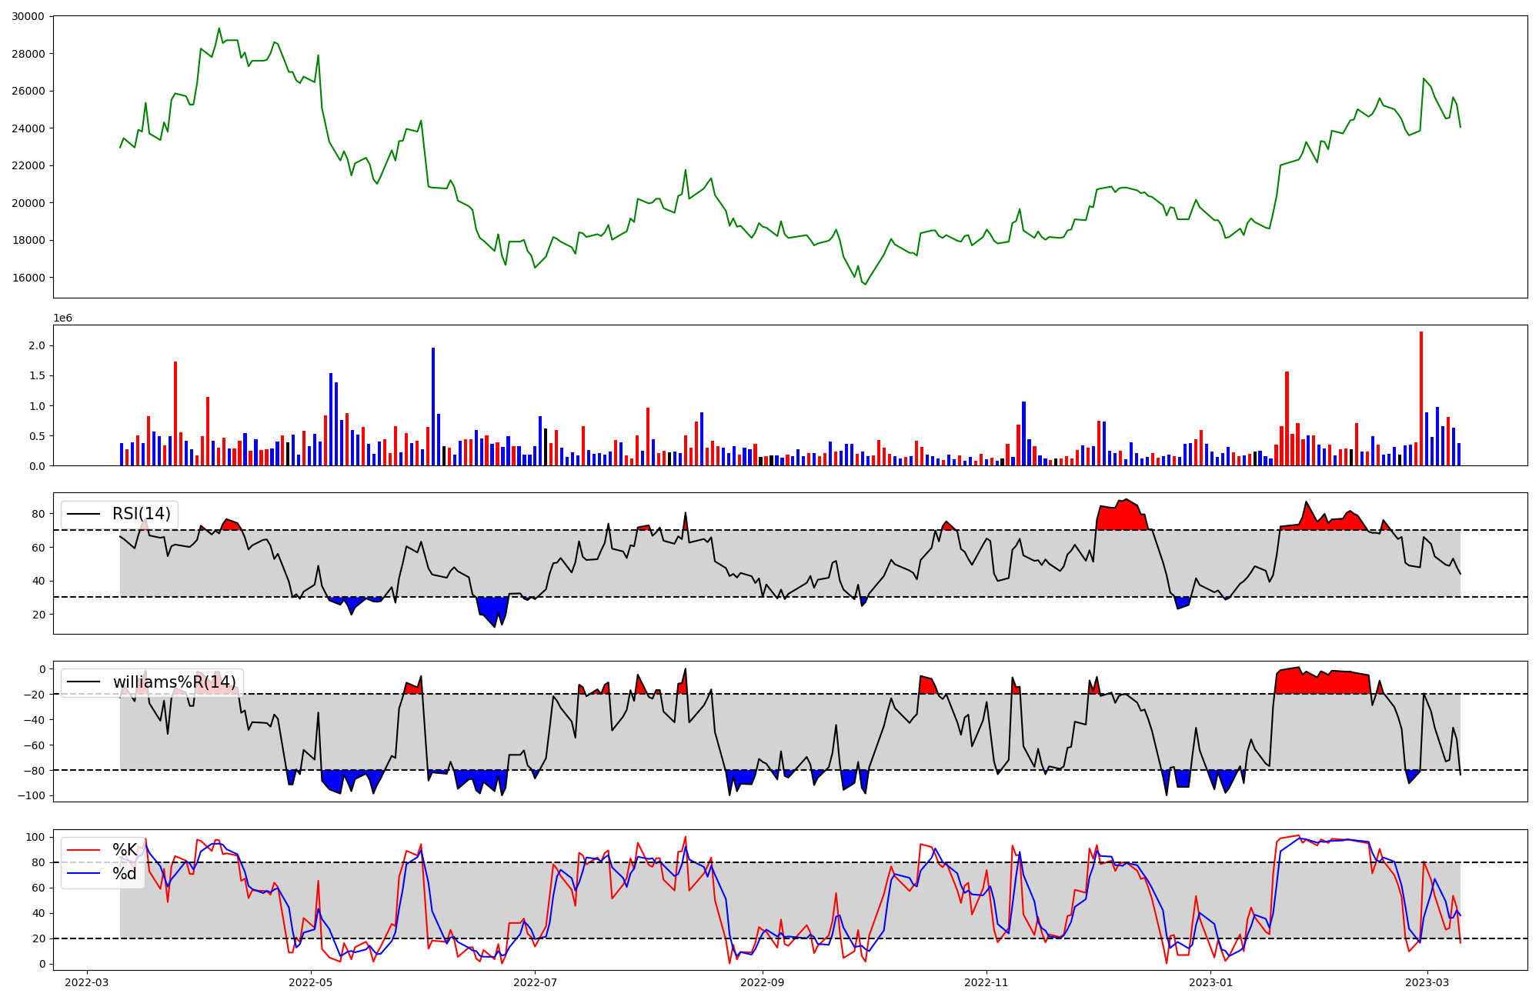Screen dimensions: 1539x1000
Task: Click the 2.0 volume axis tick label
Action: coord(36,346)
